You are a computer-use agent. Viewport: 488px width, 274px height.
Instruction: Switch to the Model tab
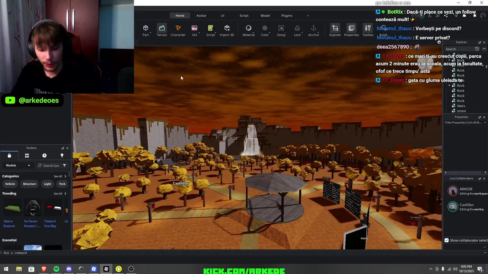click(265, 16)
